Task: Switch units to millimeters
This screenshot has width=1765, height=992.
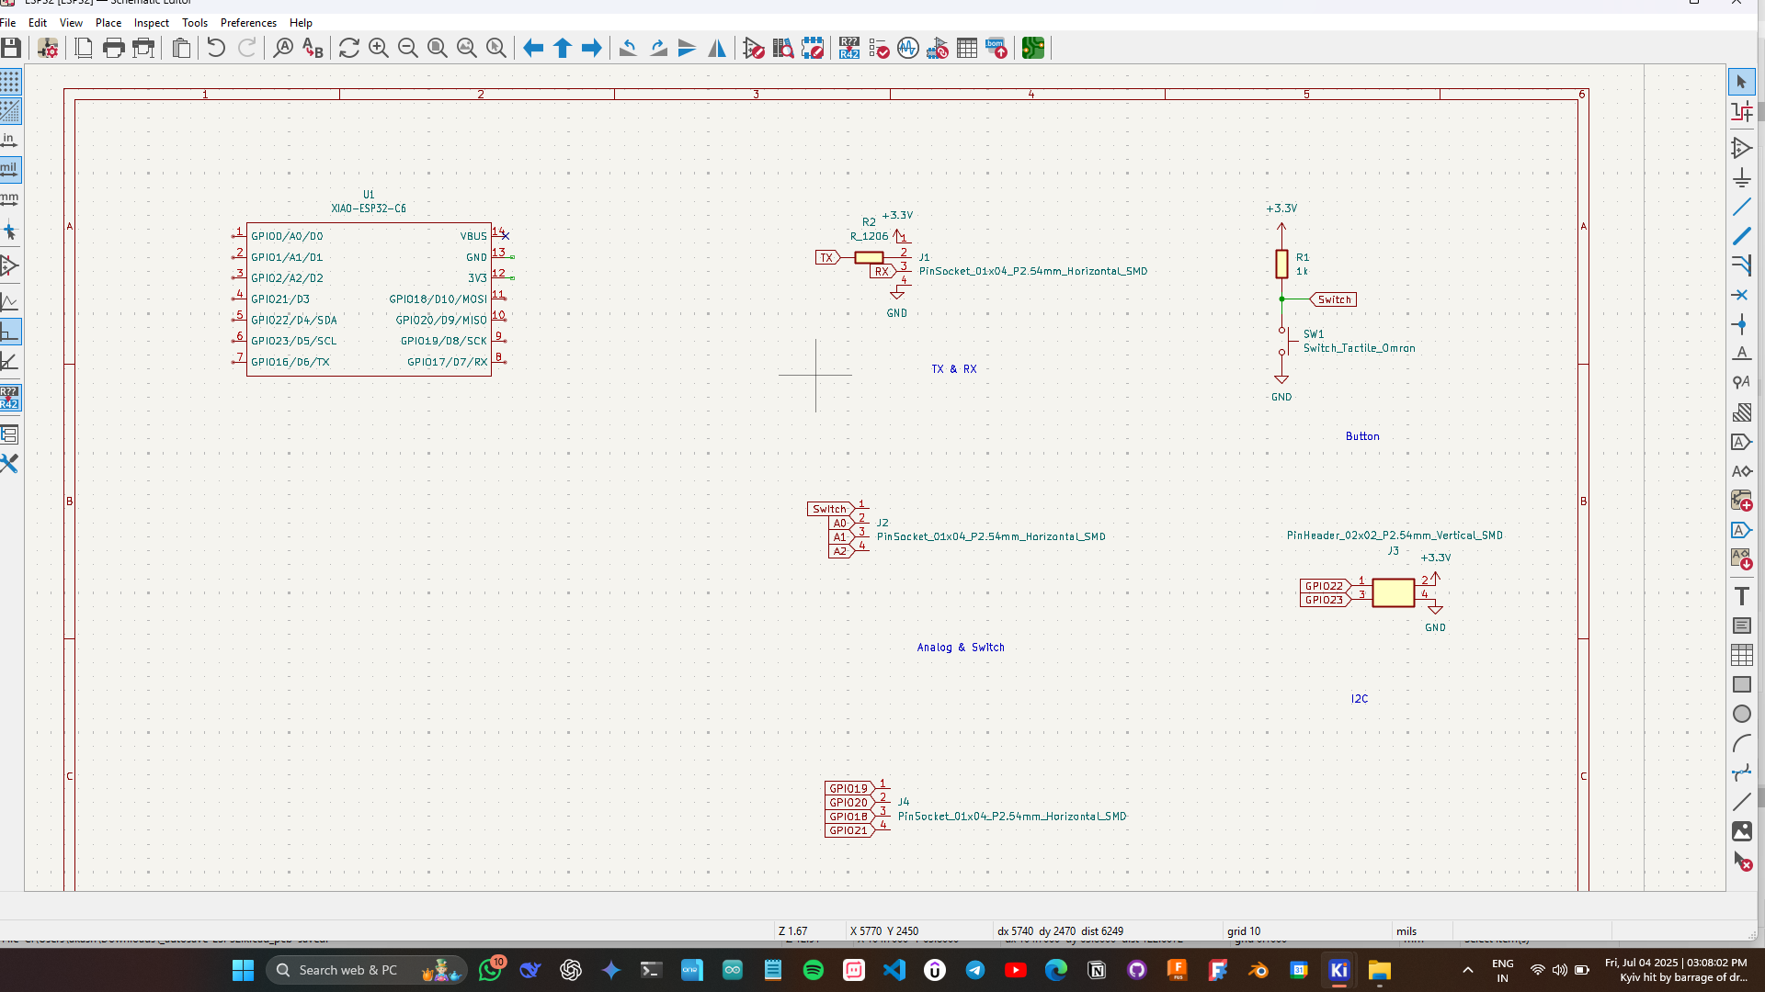Action: tap(10, 199)
